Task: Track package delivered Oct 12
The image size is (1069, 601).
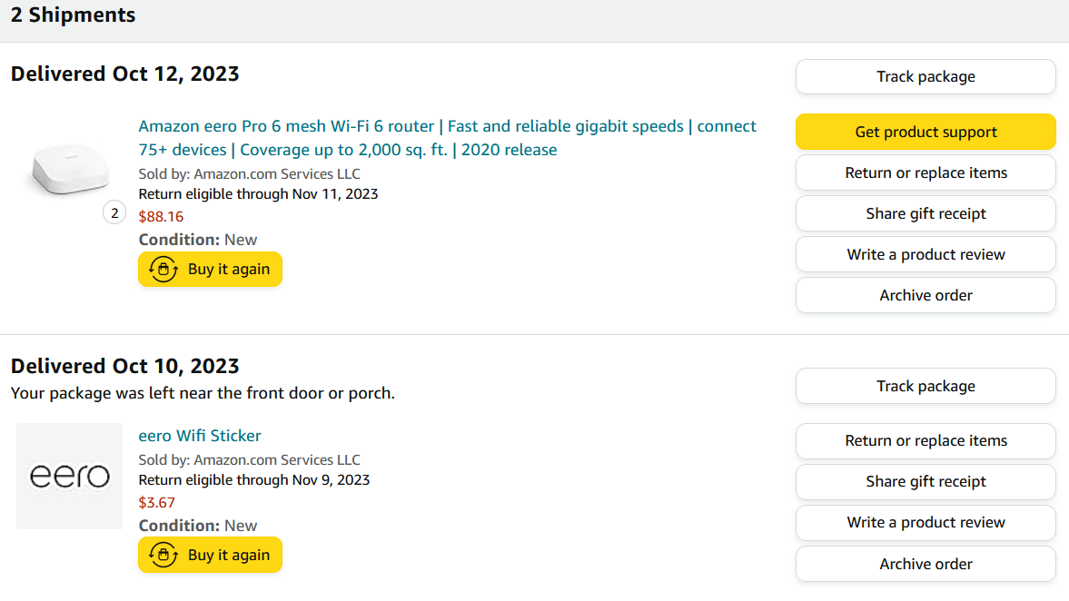Action: tap(925, 76)
